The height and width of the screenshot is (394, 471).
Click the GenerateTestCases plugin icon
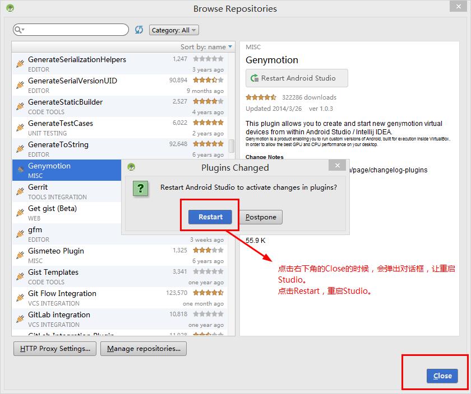point(20,128)
